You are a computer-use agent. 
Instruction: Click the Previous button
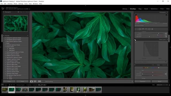tap(143, 81)
